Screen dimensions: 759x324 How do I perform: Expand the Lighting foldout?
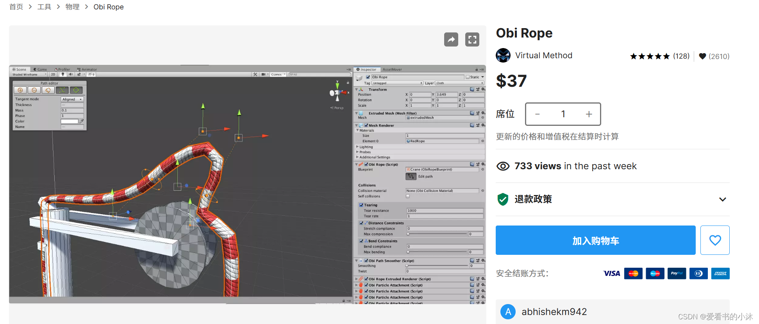tap(357, 147)
